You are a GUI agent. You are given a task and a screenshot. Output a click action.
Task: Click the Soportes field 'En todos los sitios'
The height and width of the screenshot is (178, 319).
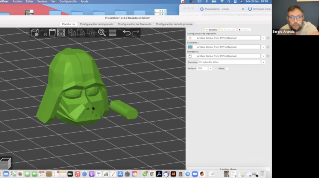click(229, 62)
